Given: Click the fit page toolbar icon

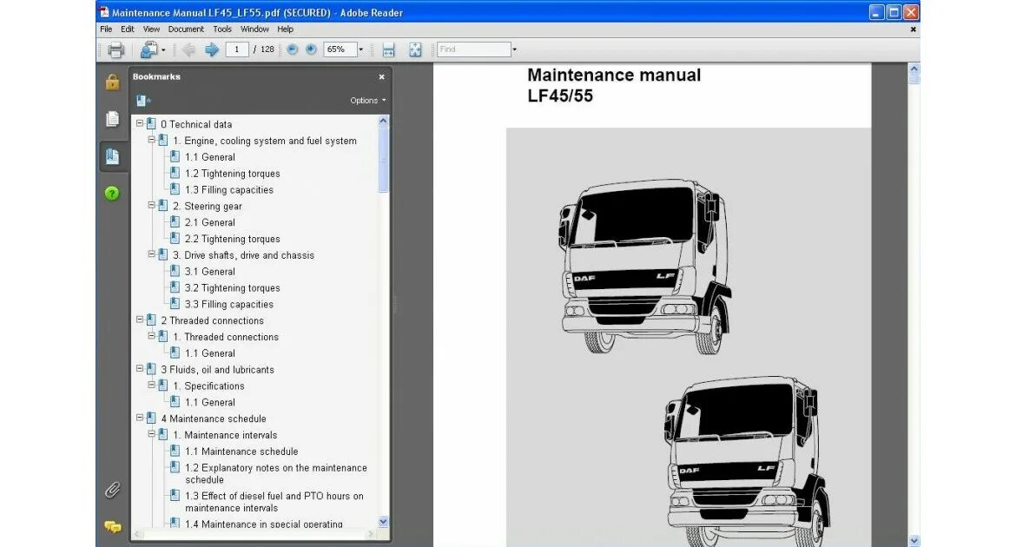Looking at the screenshot, I should (x=415, y=49).
